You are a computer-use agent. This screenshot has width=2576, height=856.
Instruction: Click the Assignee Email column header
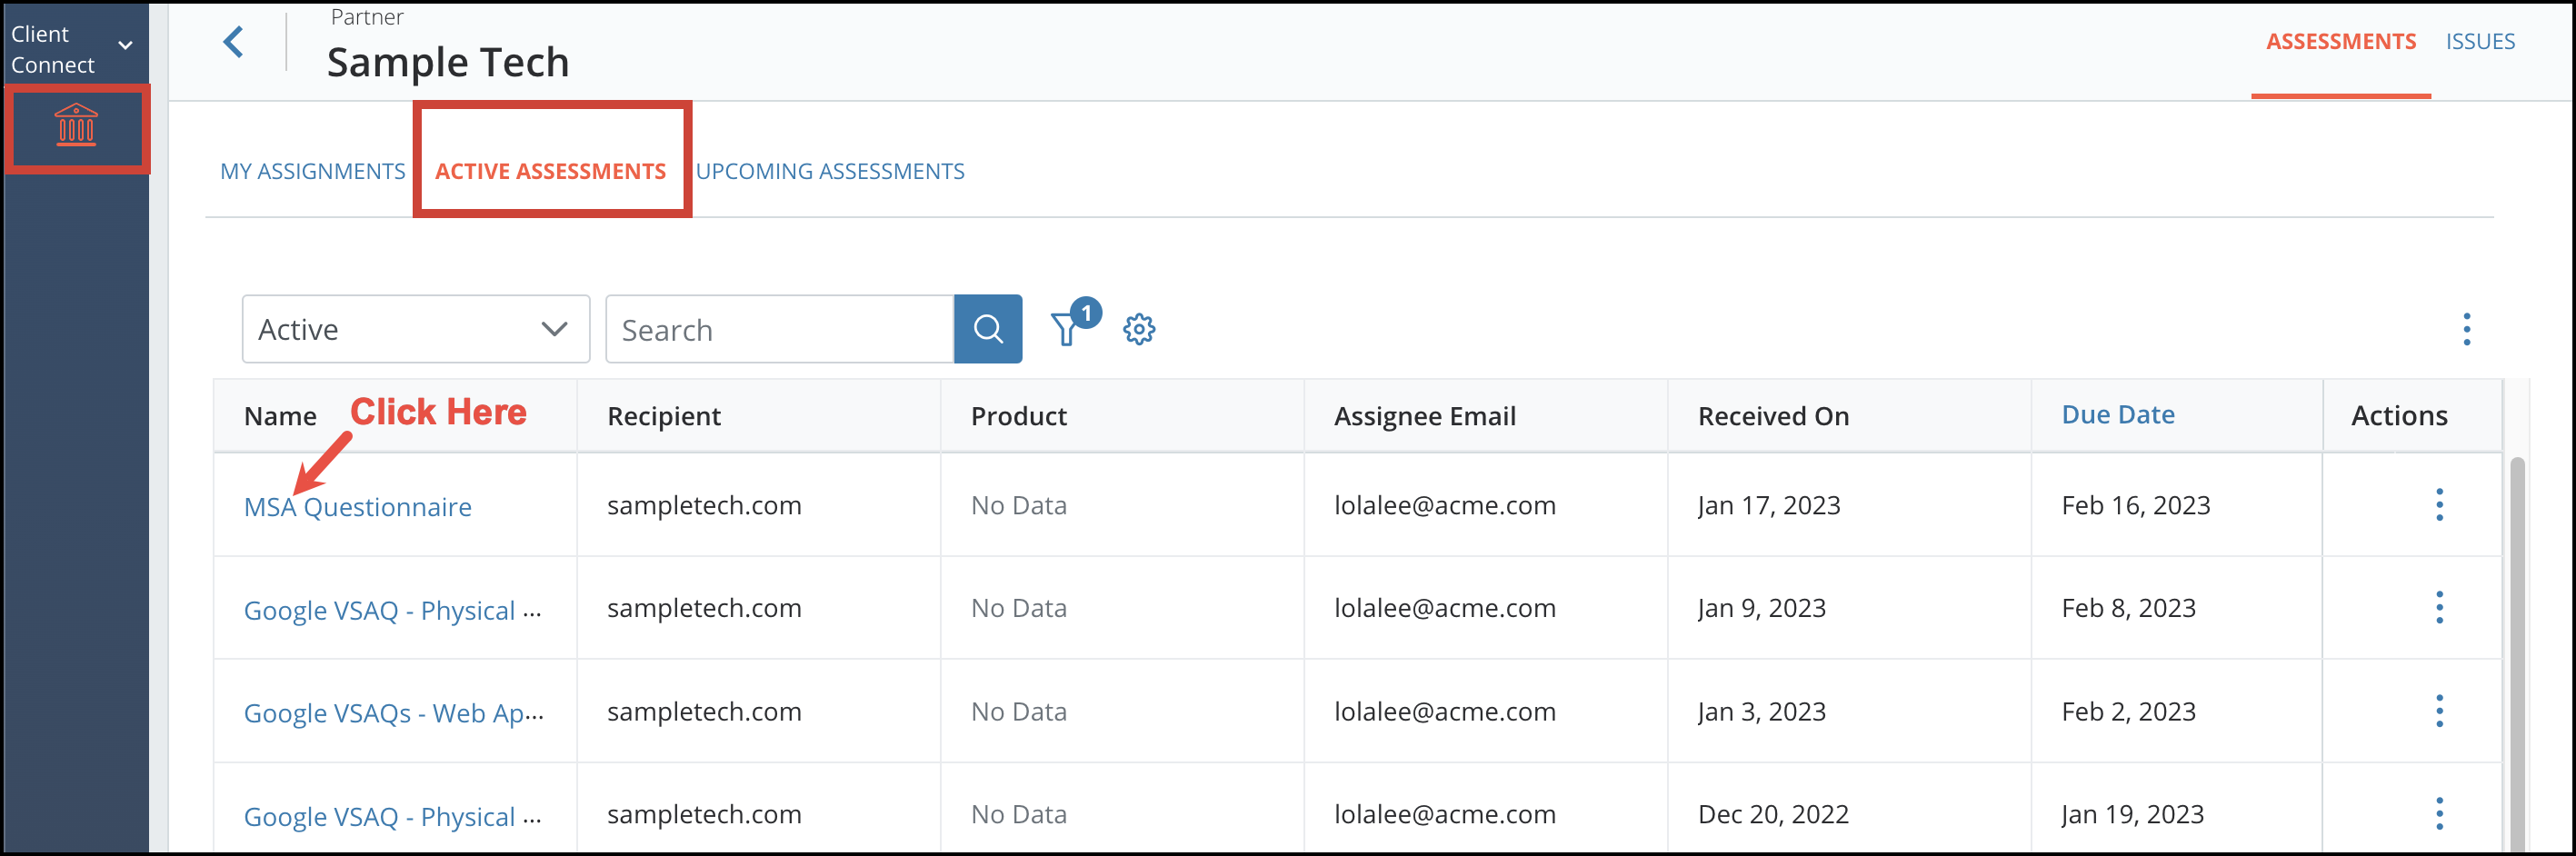click(1425, 416)
